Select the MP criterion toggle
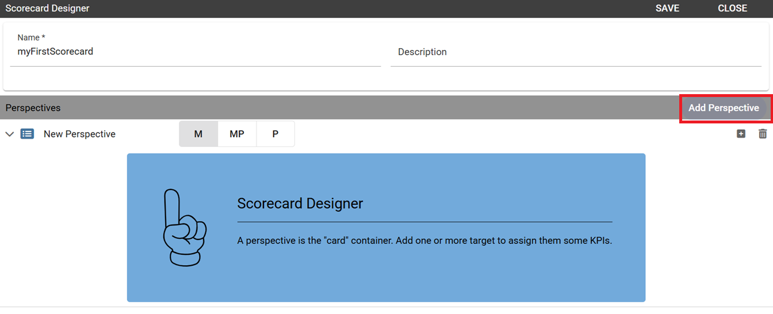This screenshot has height=314, width=773. pos(237,134)
